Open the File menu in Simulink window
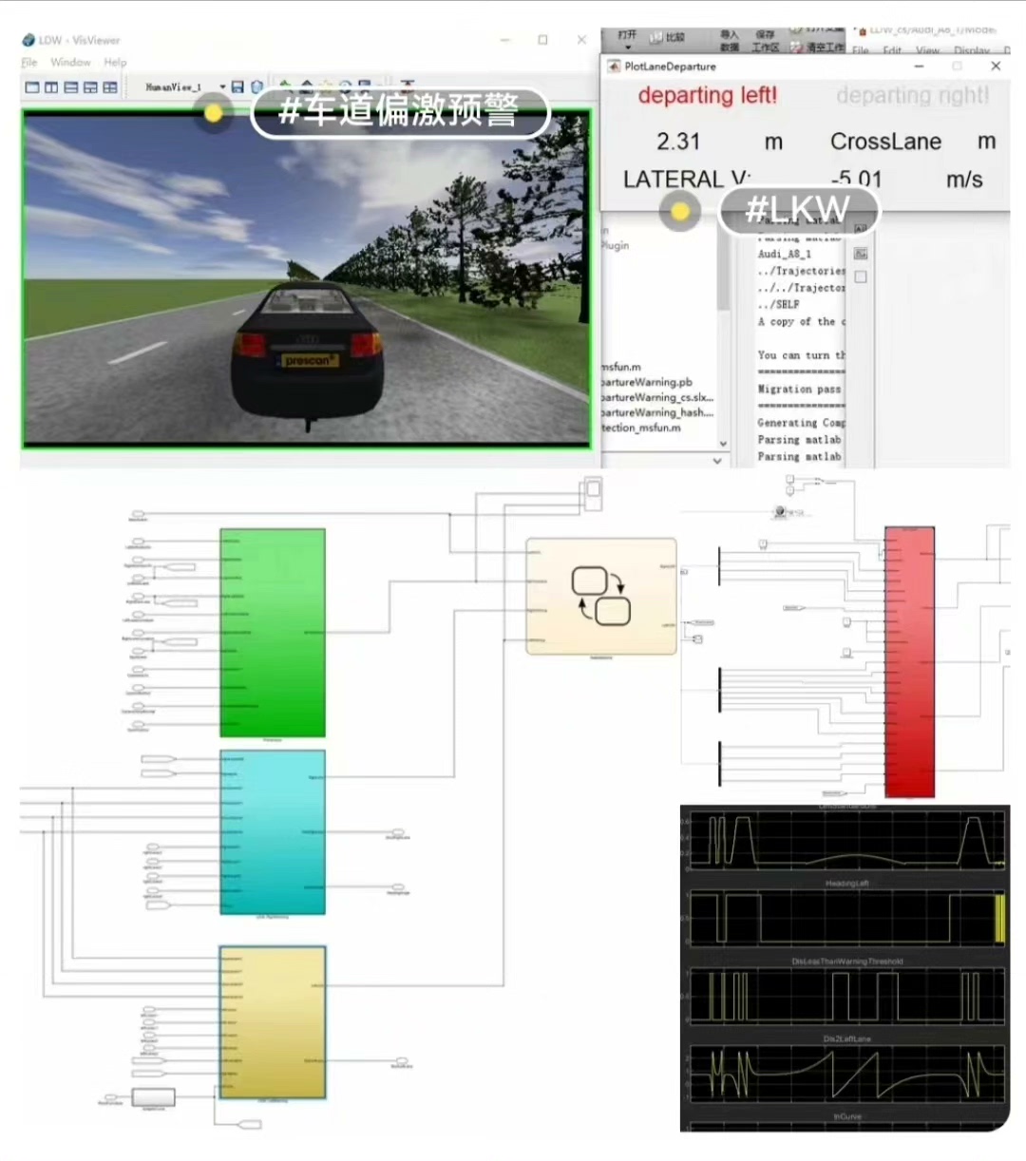Screen dimensions: 1026x1161 click(860, 50)
